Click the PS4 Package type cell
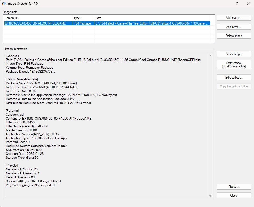This screenshot has width=254, height=207. [x=82, y=23]
